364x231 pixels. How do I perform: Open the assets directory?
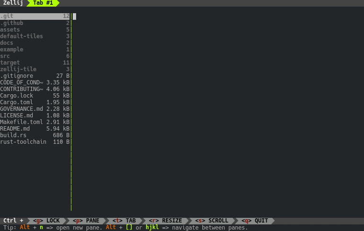click(35, 30)
